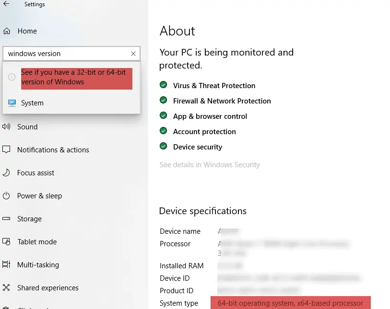Viewport: 390px width, 309px height.
Task: Click the Virus & Threat Protection status
Action: (x=214, y=86)
